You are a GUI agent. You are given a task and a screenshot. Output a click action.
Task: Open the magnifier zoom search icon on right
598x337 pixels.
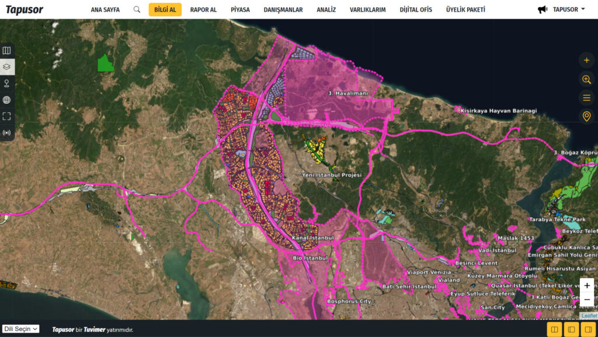(x=586, y=79)
